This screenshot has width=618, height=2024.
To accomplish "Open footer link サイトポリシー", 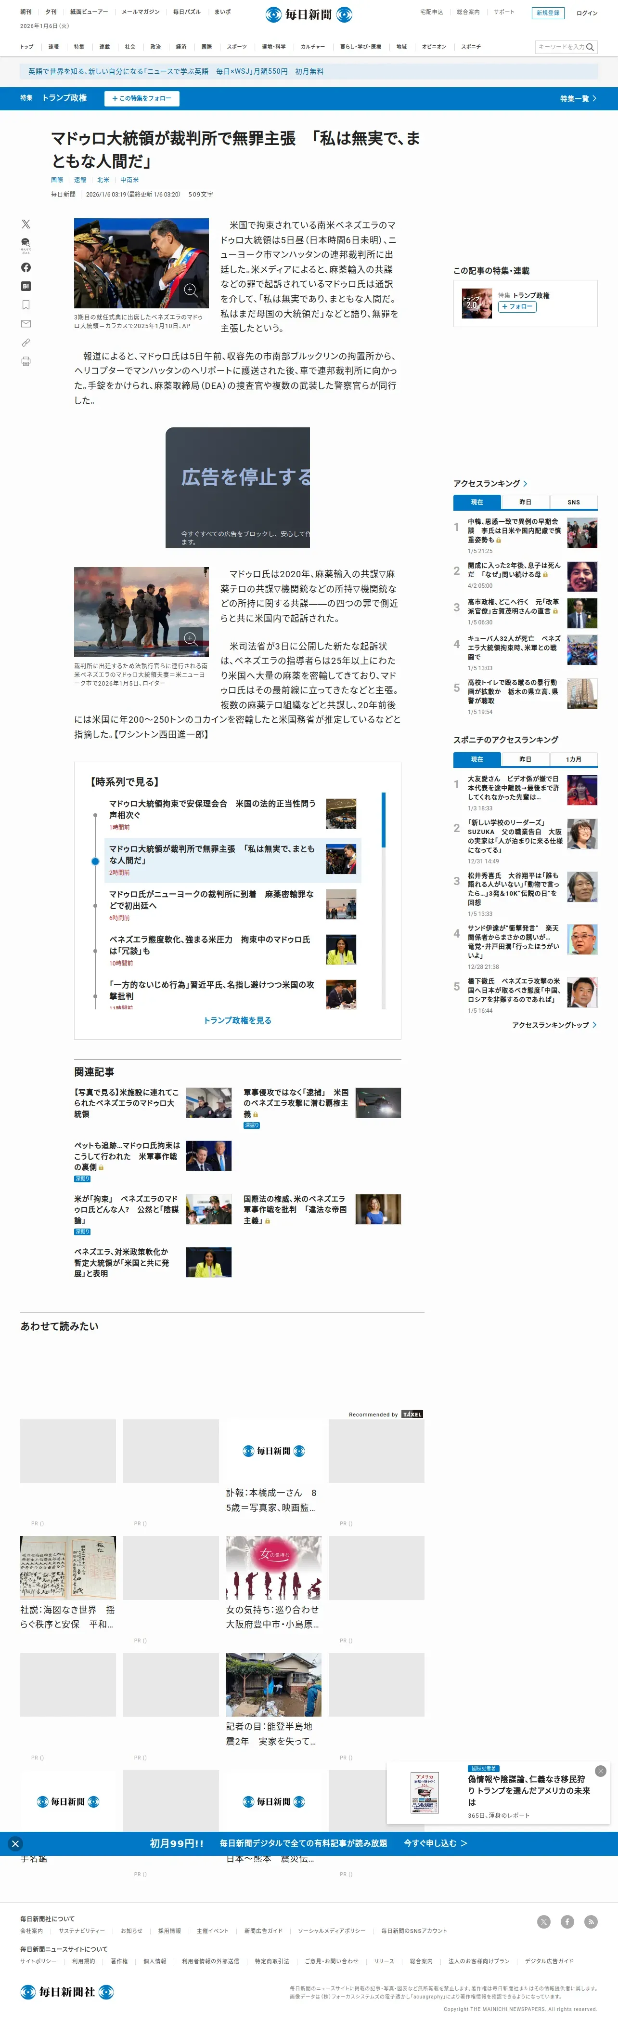I will pos(39,1961).
